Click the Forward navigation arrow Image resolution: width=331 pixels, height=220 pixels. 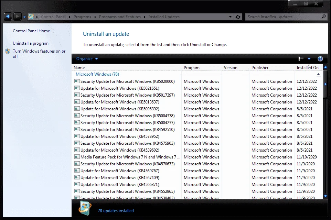tap(17, 16)
